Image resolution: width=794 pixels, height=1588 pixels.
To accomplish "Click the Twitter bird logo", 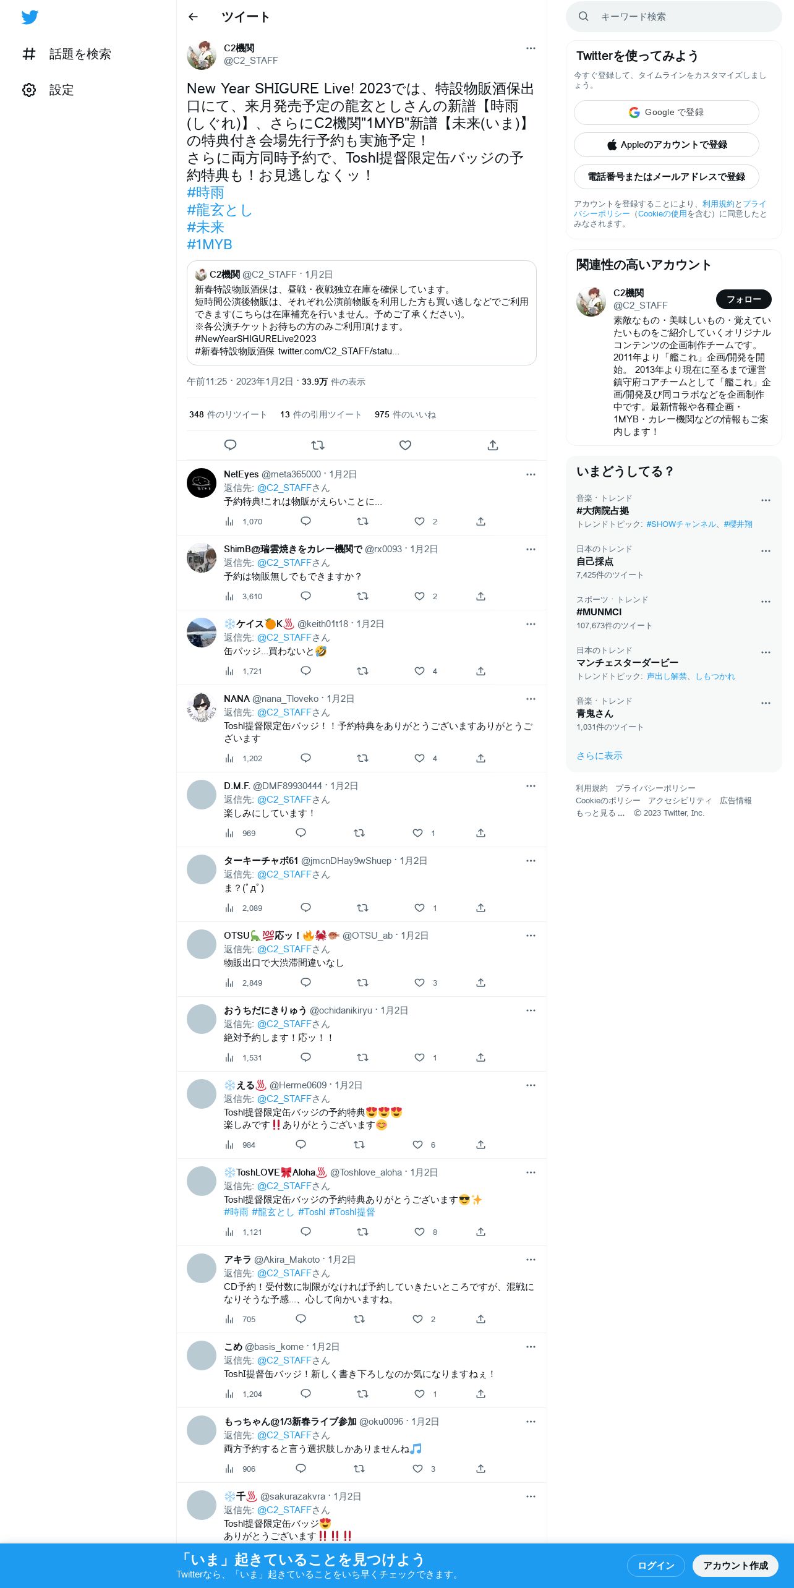I will pos(30,17).
